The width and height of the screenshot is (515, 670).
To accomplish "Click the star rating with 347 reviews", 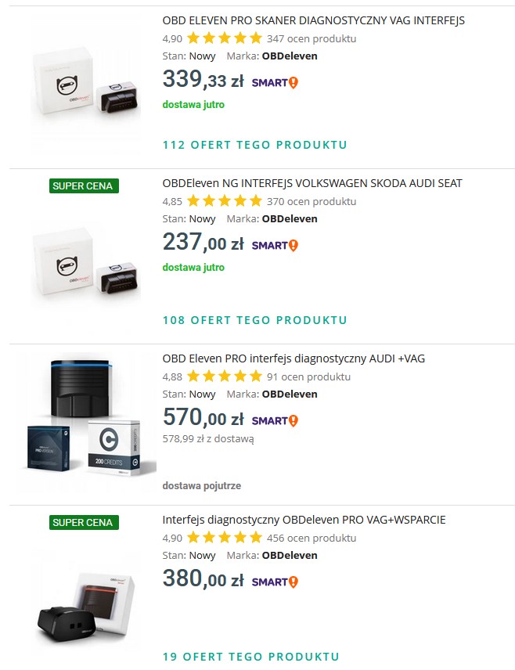I will [225, 38].
